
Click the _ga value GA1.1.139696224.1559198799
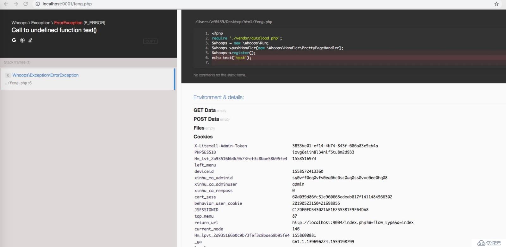pyautogui.click(x=323, y=242)
